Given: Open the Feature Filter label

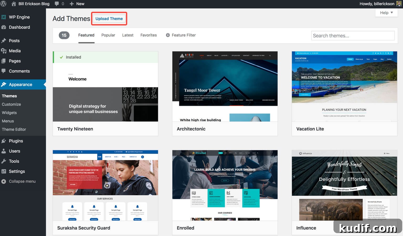Looking at the screenshot, I should click(184, 35).
